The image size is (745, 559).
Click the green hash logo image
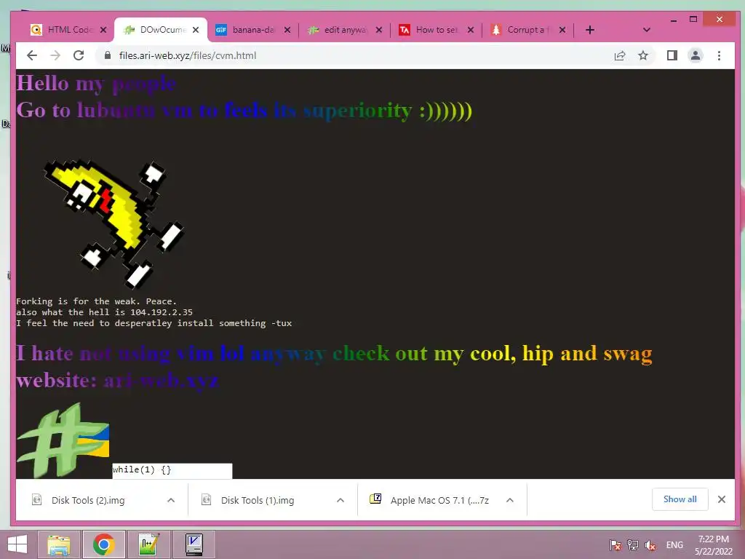pos(63,440)
